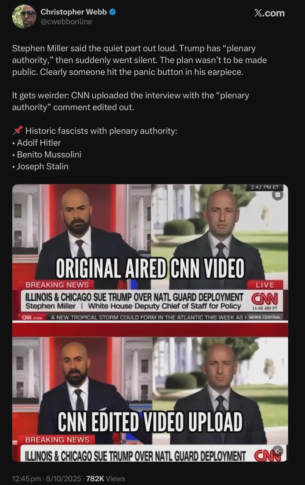Open Christopher Webb's profile avatar
305x485 pixels.
click(x=24, y=16)
